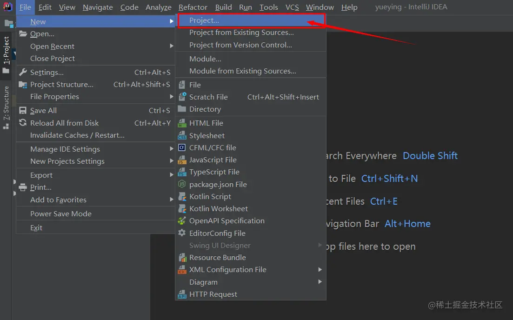Click the File menu in menu bar

25,7
